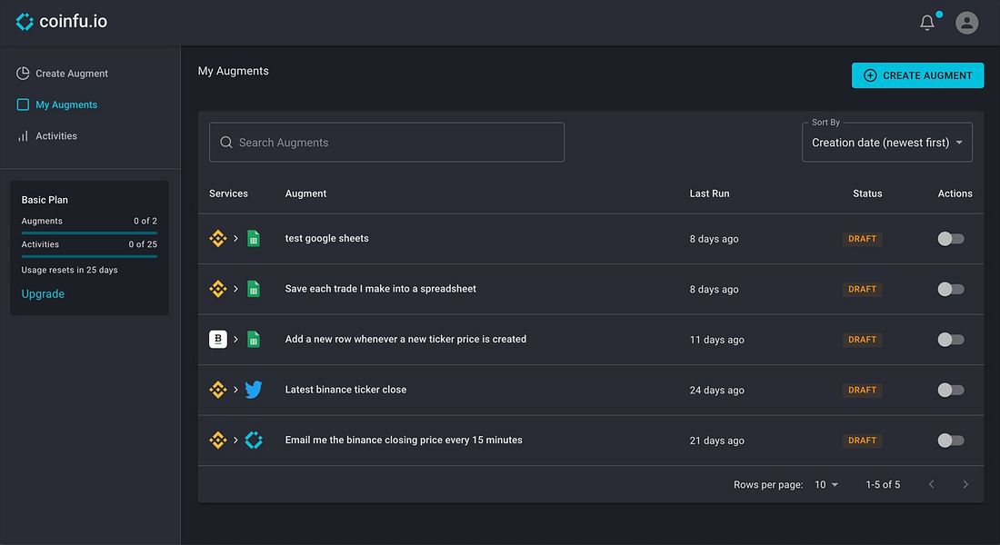Click chevron between services in test google sheets row
Image resolution: width=1000 pixels, height=545 pixels.
235,238
